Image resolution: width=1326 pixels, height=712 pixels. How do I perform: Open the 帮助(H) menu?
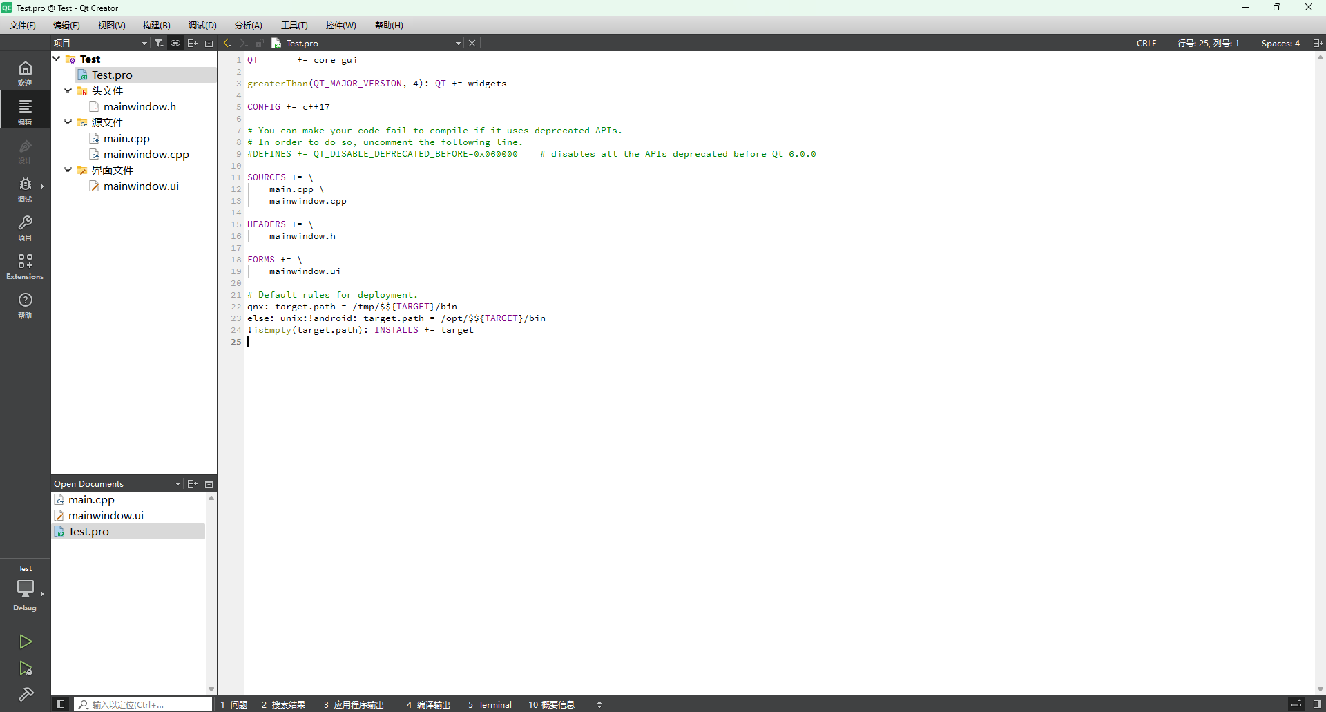click(389, 25)
